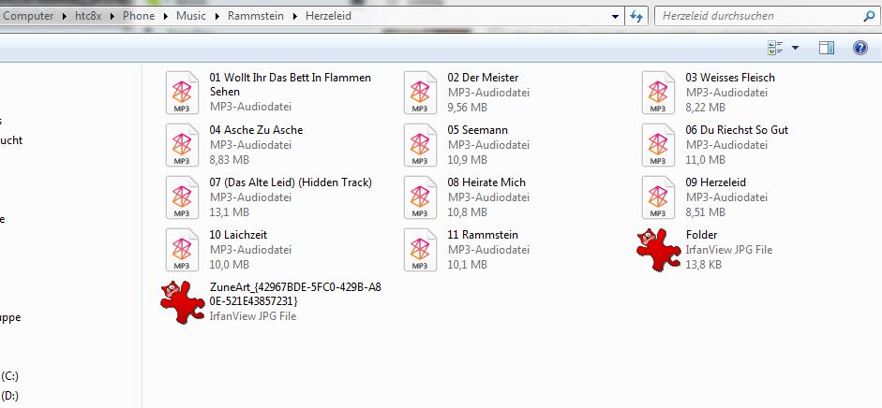The width and height of the screenshot is (882, 408).
Task: Click 'IrfanView JPG File' under ZuneArt
Action: tap(252, 316)
